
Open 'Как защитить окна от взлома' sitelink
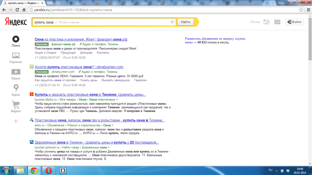[55, 80]
